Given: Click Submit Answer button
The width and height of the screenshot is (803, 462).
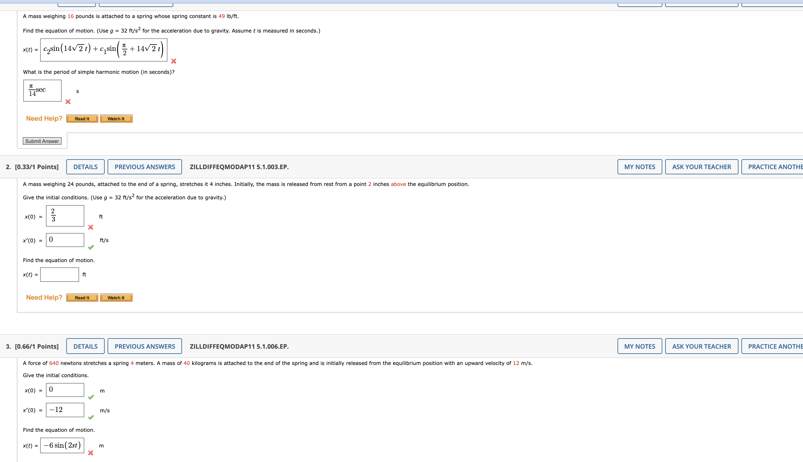Looking at the screenshot, I should [x=42, y=141].
